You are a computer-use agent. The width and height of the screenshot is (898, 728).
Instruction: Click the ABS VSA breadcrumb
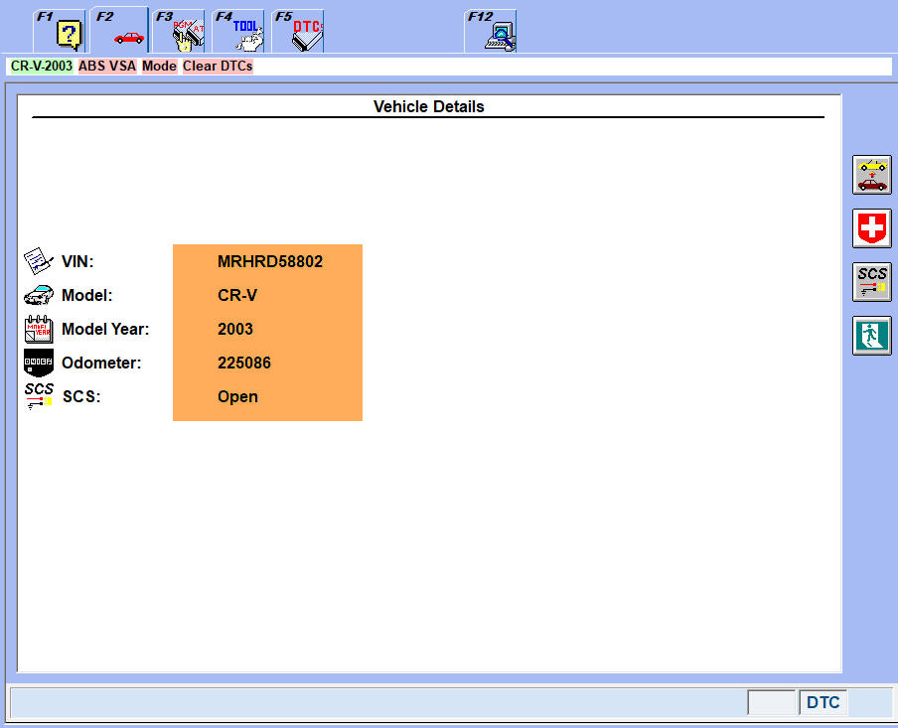point(107,66)
